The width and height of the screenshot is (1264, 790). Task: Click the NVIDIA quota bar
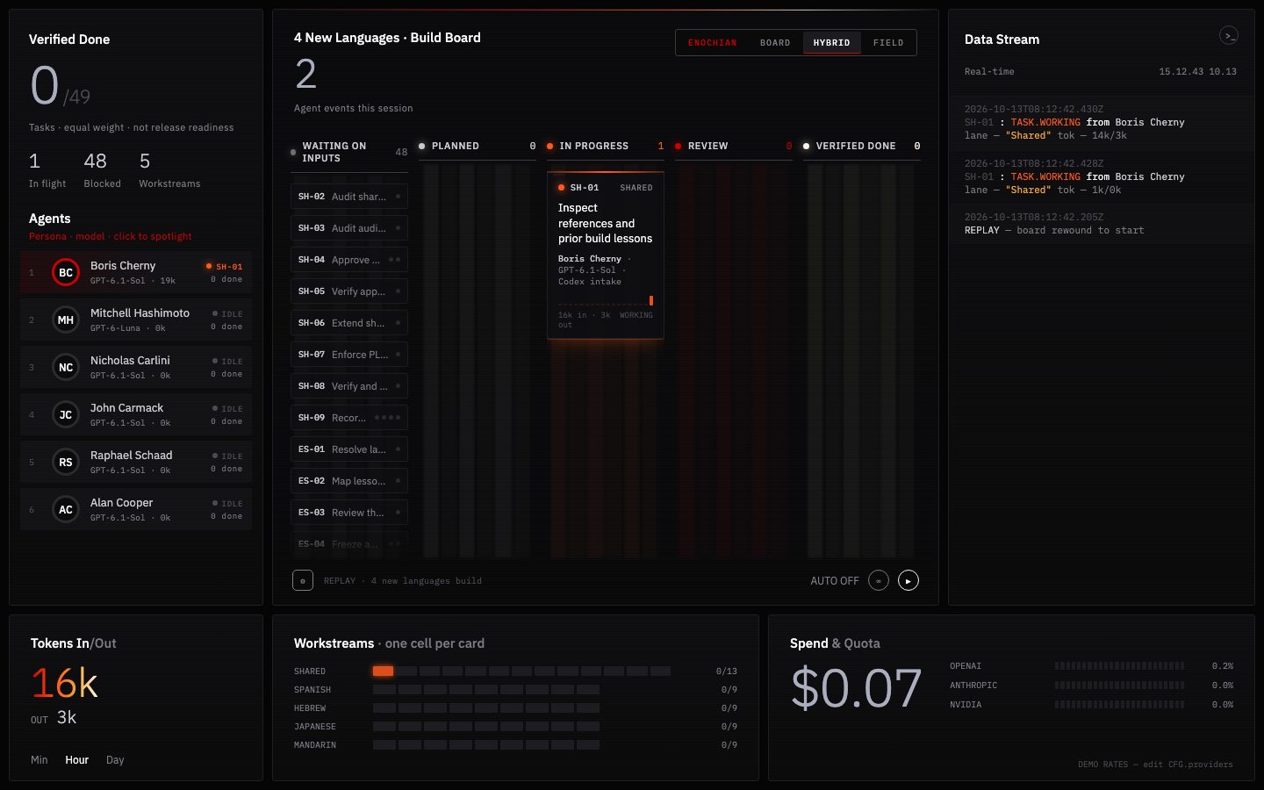pos(1119,705)
